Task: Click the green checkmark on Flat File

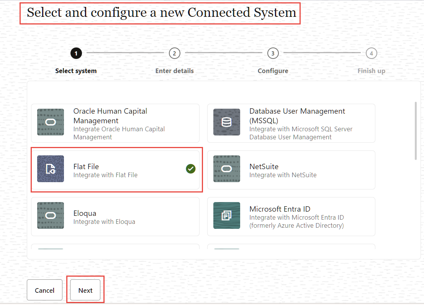Action: pyautogui.click(x=191, y=169)
